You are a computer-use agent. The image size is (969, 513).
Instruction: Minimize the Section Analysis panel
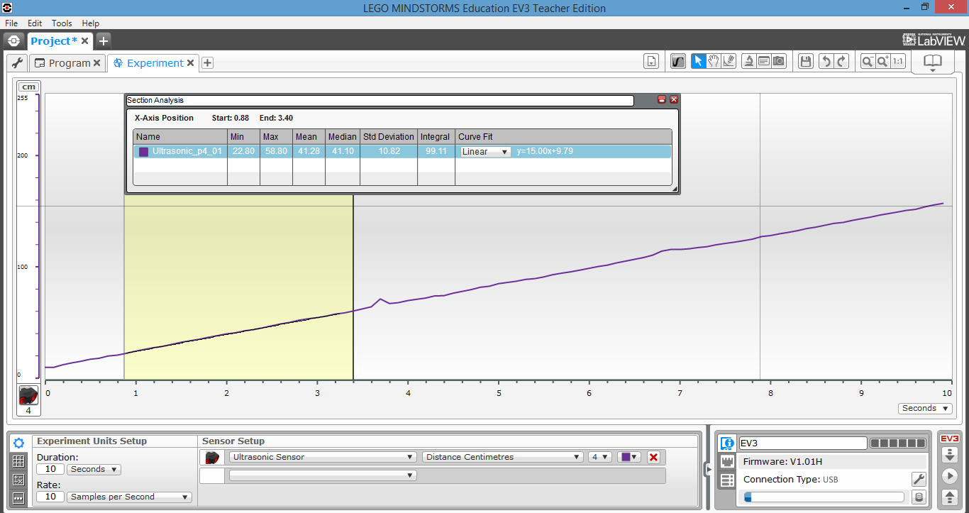(x=662, y=100)
